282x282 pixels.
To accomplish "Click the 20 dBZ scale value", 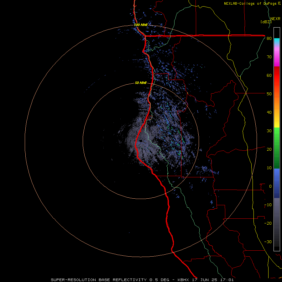I will (269, 149).
